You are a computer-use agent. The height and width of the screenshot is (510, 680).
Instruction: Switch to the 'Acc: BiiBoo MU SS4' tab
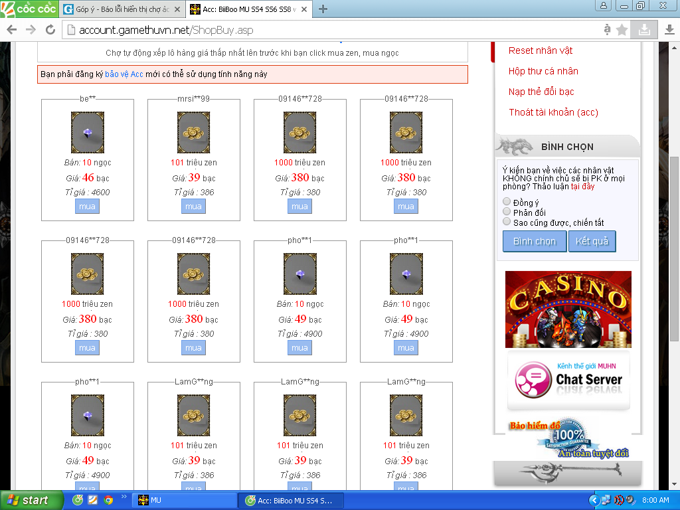click(x=250, y=9)
